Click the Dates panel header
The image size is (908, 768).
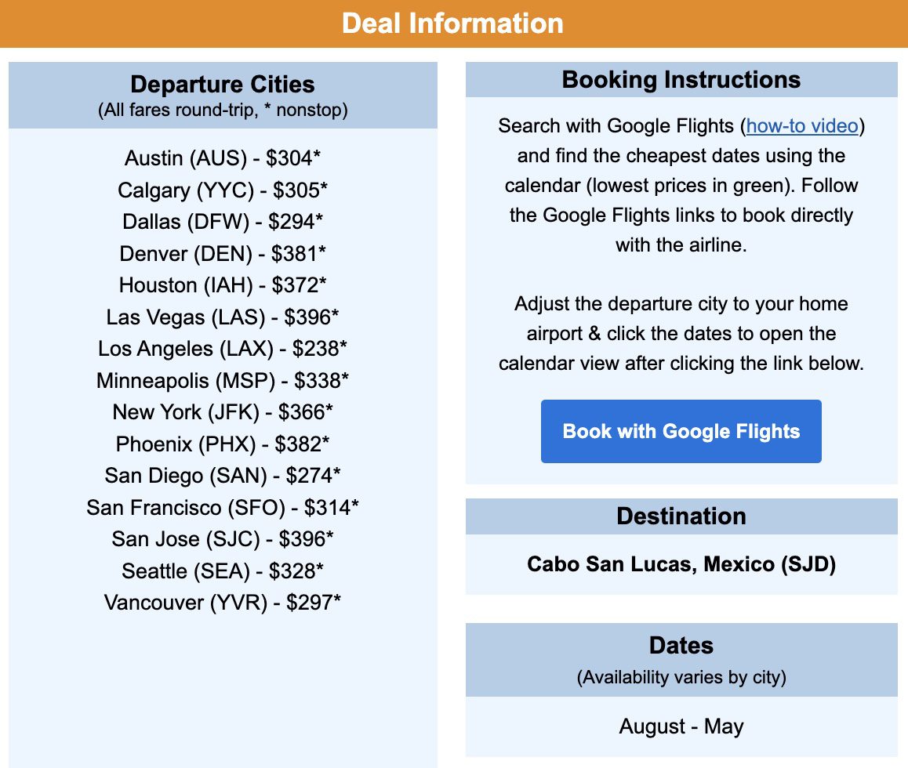coord(681,646)
